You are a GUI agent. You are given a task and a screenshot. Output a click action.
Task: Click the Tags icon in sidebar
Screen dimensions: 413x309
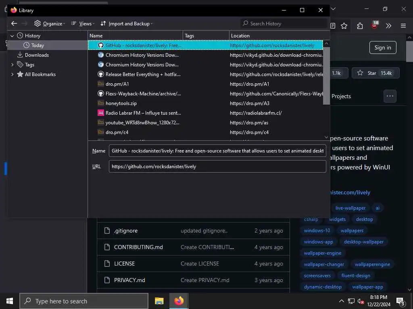pos(20,64)
